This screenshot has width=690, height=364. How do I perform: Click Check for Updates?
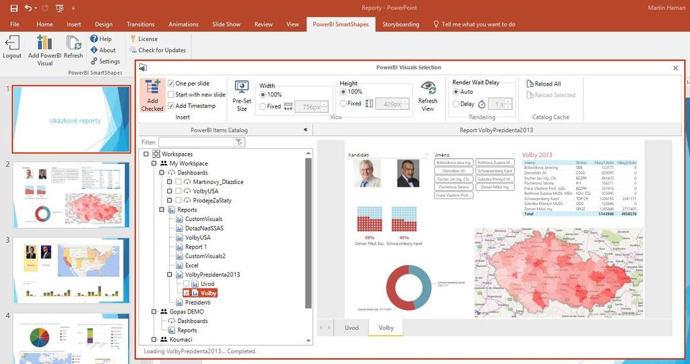158,50
